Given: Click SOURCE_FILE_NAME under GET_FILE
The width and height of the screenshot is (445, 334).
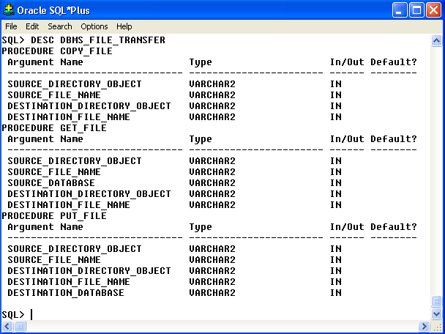Looking at the screenshot, I should pos(54,172).
